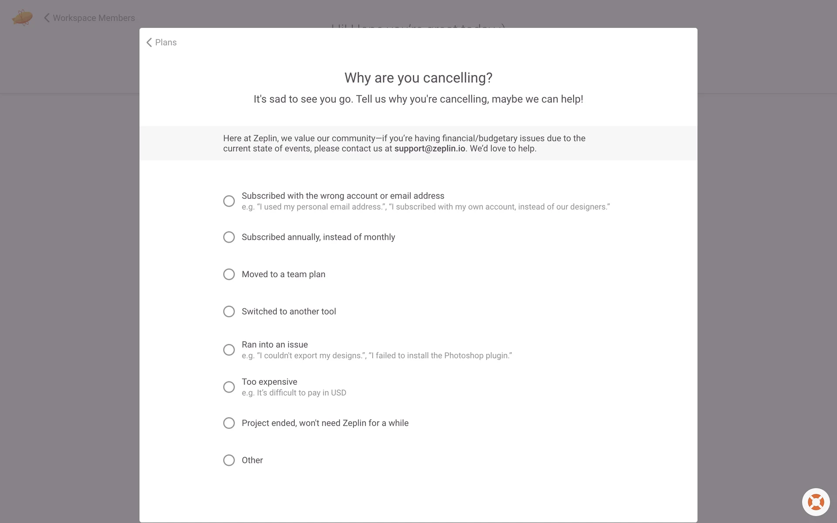Image resolution: width=837 pixels, height=523 pixels.
Task: Click the 'Ran into an issue' label
Action: [x=275, y=345]
